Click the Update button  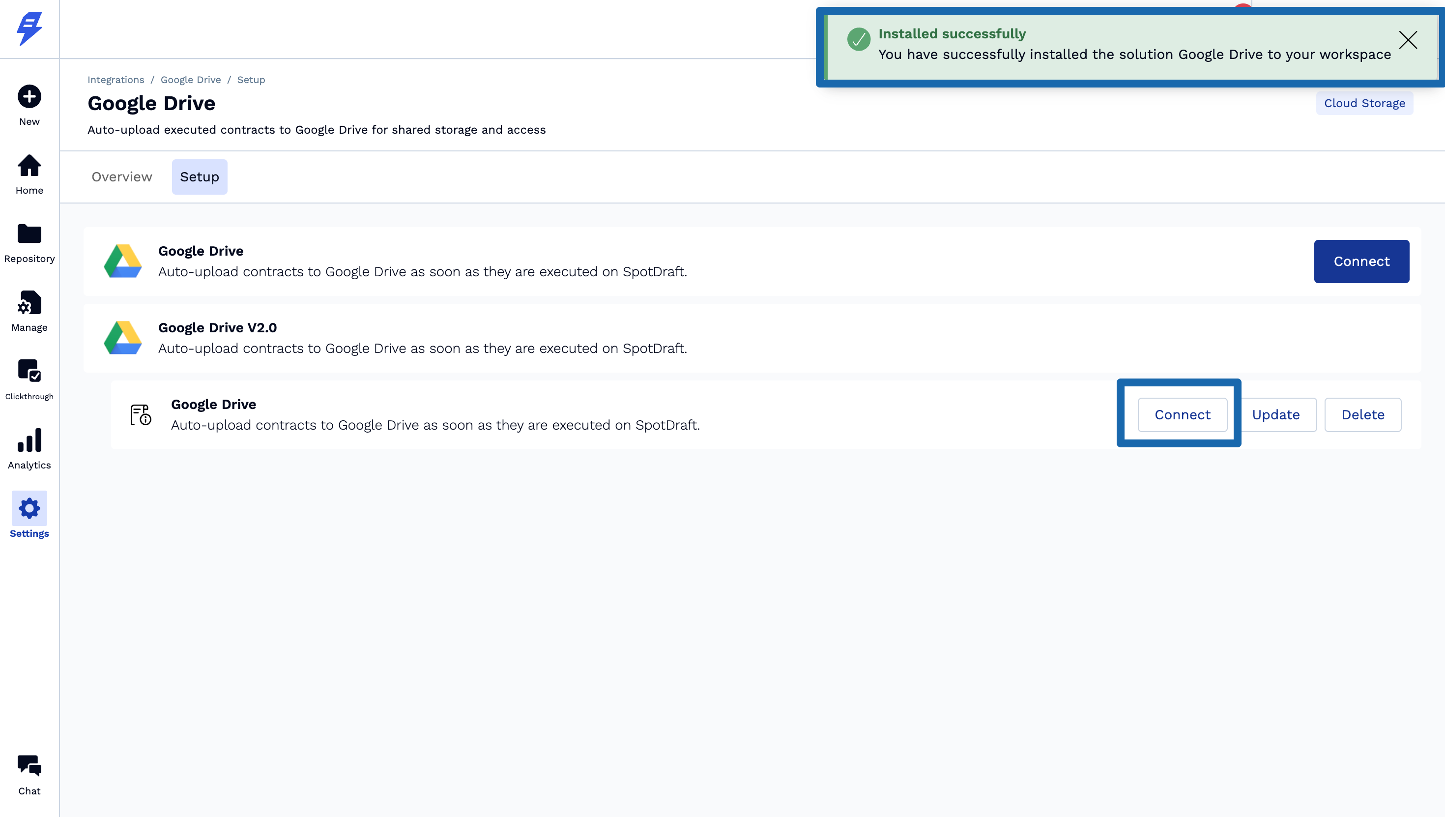coord(1275,415)
